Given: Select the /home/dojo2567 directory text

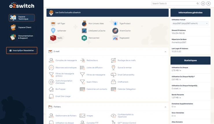Looking at the screenshot, I should (179, 42).
